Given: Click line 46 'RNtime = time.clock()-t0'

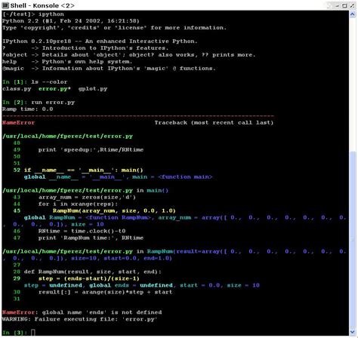Looking at the screenshot, I should pos(82,232).
